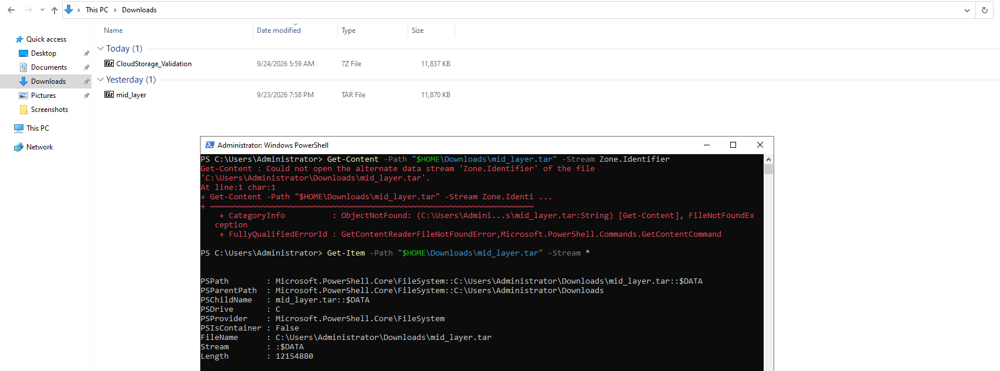The height and width of the screenshot is (371, 1000).
Task: Click the 11,870 KB size cell
Action: (436, 95)
